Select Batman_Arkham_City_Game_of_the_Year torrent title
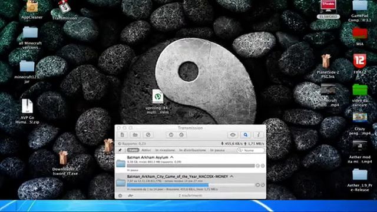The height and width of the screenshot is (212, 377). click(x=177, y=177)
